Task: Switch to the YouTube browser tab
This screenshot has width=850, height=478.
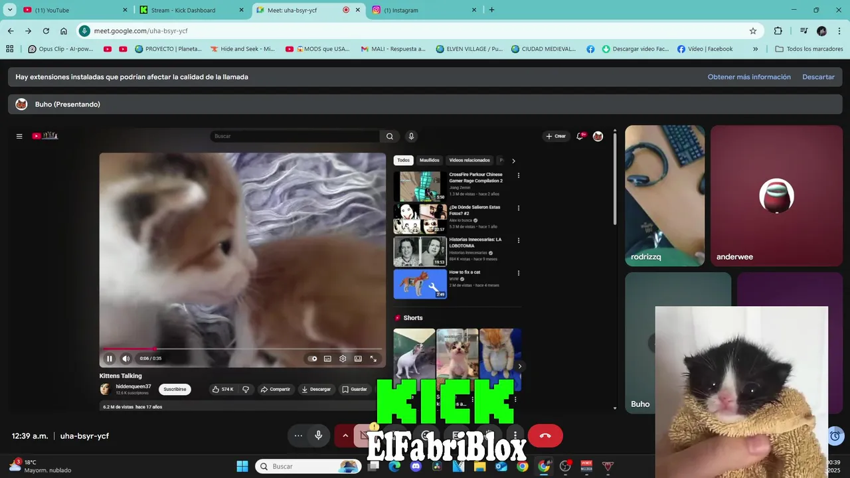Action: [x=74, y=10]
